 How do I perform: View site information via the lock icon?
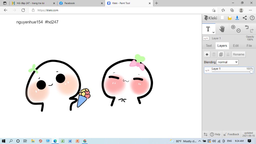point(33,10)
